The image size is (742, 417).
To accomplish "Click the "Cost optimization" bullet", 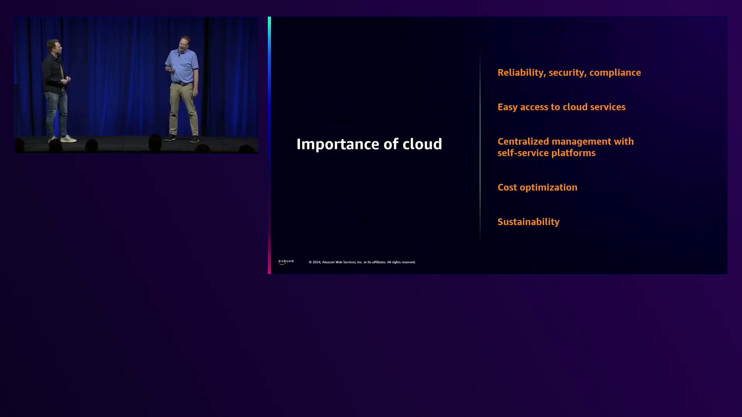I will [537, 187].
